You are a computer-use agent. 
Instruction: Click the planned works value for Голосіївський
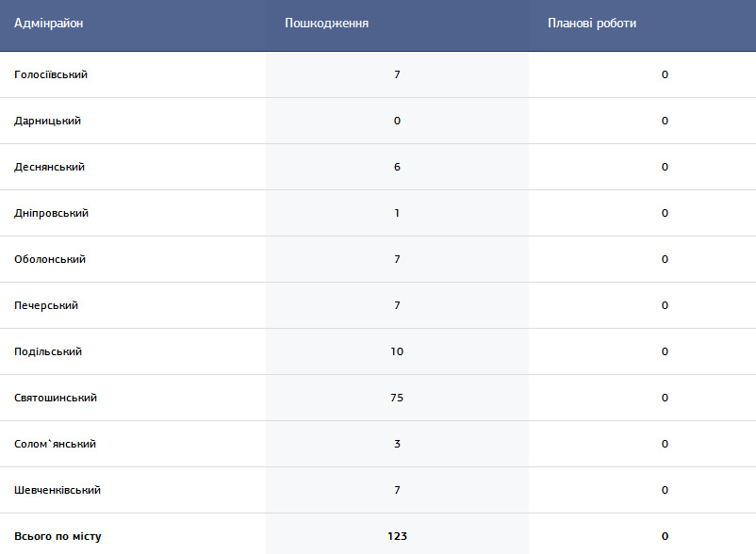coord(665,74)
